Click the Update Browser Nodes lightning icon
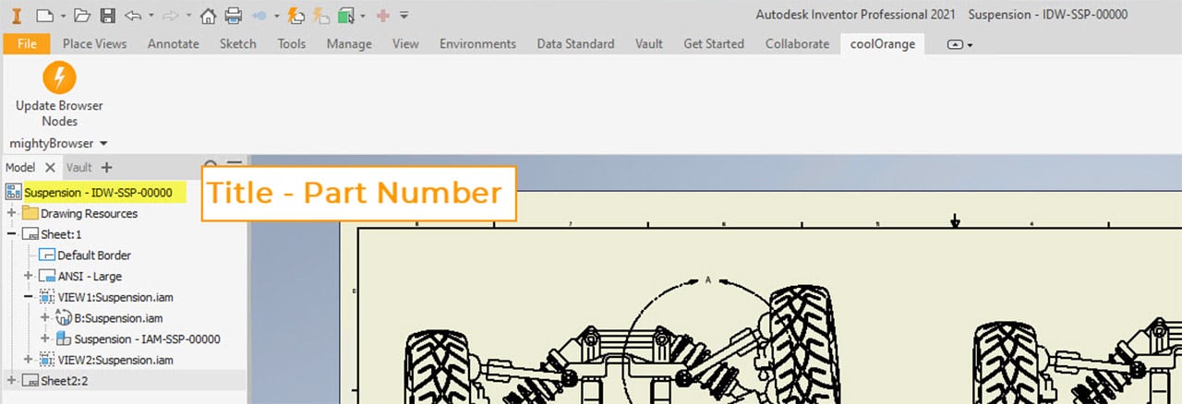 click(x=59, y=77)
